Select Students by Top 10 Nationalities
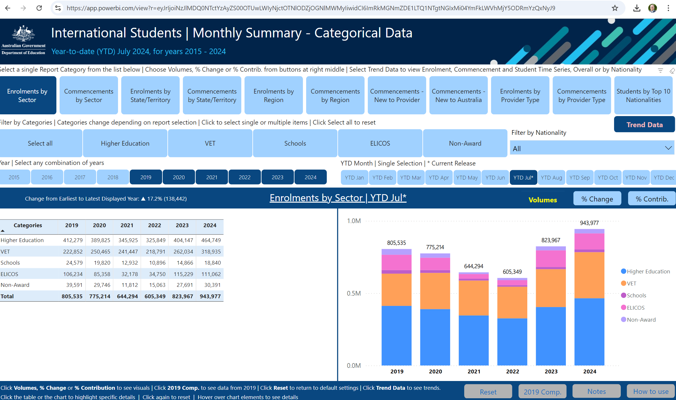 point(644,95)
